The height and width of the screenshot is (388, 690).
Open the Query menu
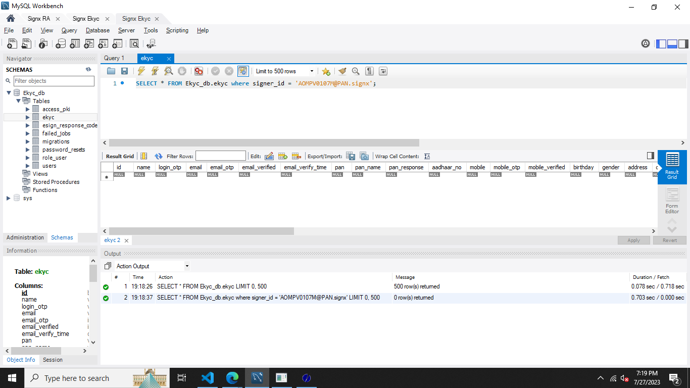(x=69, y=30)
